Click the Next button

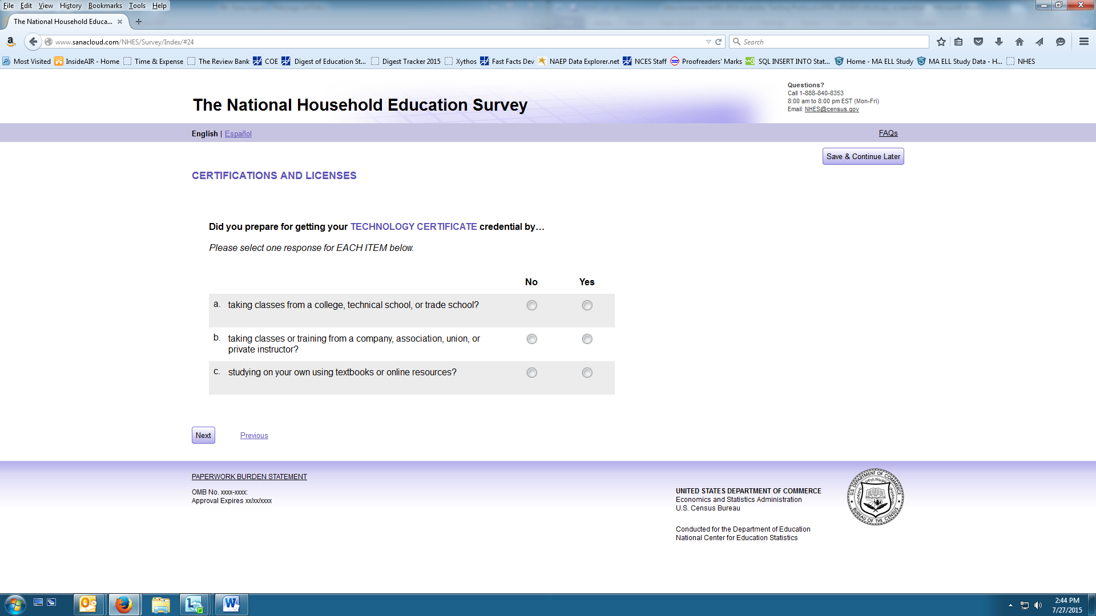point(203,435)
